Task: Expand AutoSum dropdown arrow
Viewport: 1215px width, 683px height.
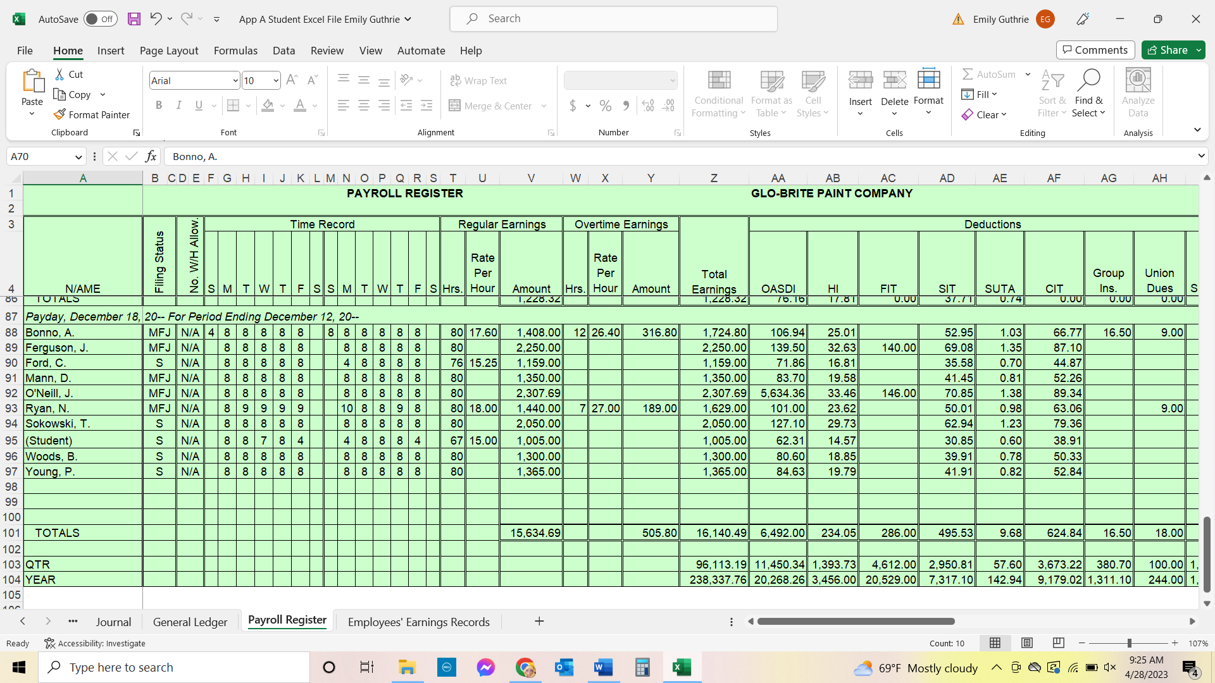Action: (1028, 75)
